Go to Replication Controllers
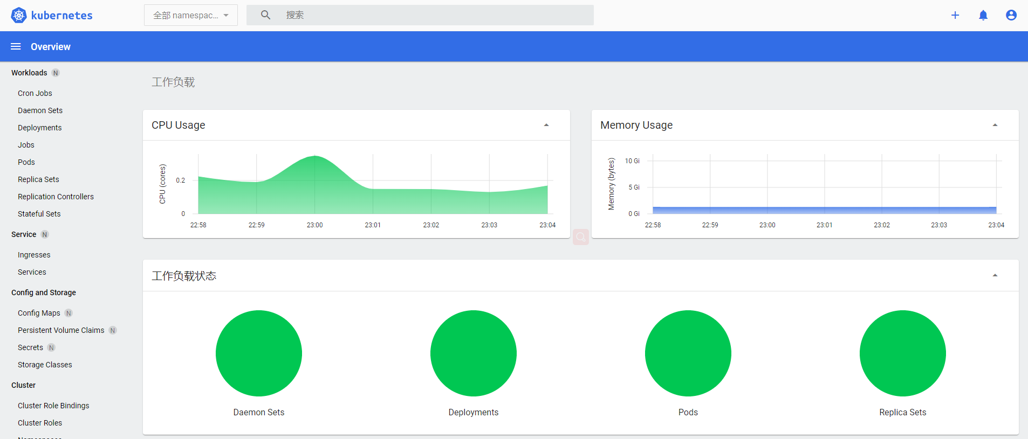This screenshot has width=1028, height=439. point(56,197)
